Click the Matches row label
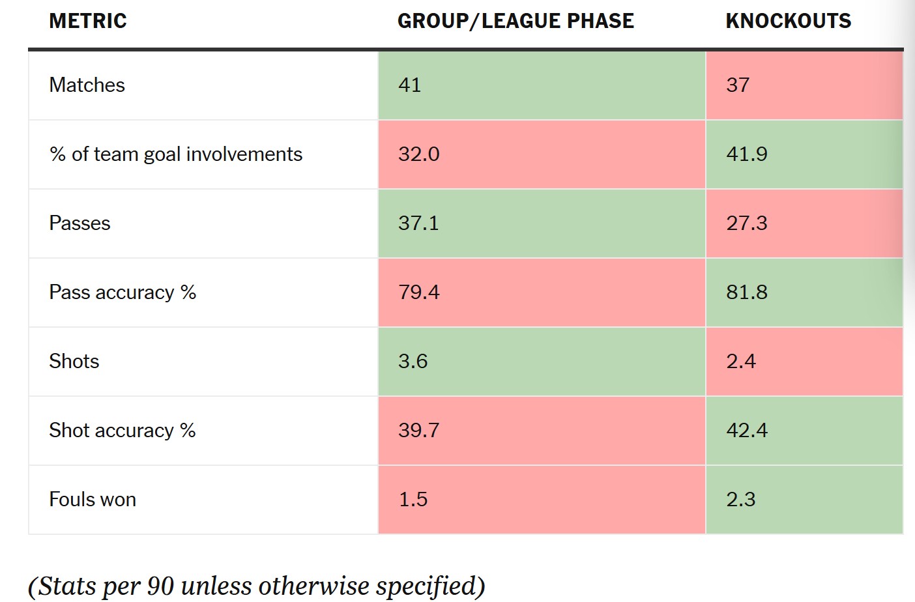 87,85
